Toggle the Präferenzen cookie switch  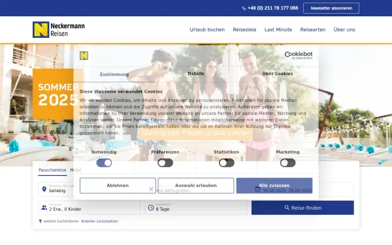click(165, 163)
